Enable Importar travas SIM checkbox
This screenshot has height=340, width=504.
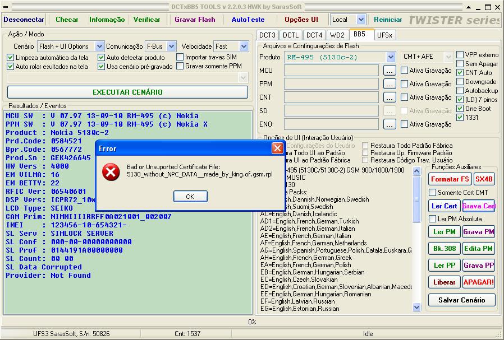point(180,57)
